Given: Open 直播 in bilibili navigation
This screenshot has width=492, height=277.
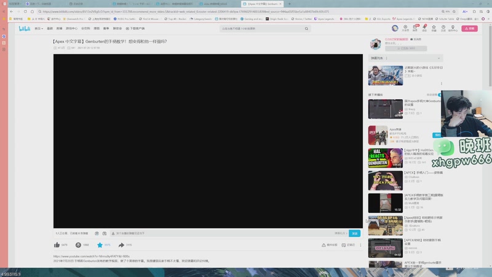Looking at the screenshot, I should pyautogui.click(x=59, y=28).
